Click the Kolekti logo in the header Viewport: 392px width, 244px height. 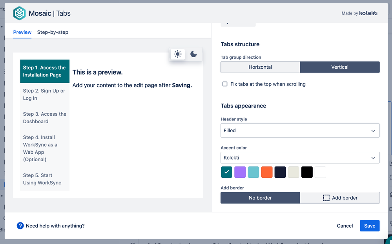click(x=368, y=13)
